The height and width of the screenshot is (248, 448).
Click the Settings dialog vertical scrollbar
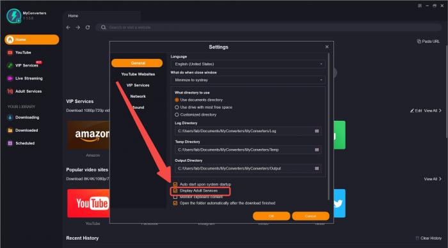coord(328,127)
